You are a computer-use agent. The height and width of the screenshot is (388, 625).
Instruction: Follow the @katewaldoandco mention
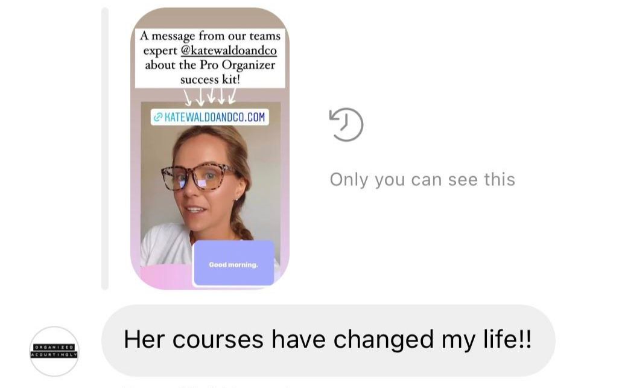pos(229,51)
